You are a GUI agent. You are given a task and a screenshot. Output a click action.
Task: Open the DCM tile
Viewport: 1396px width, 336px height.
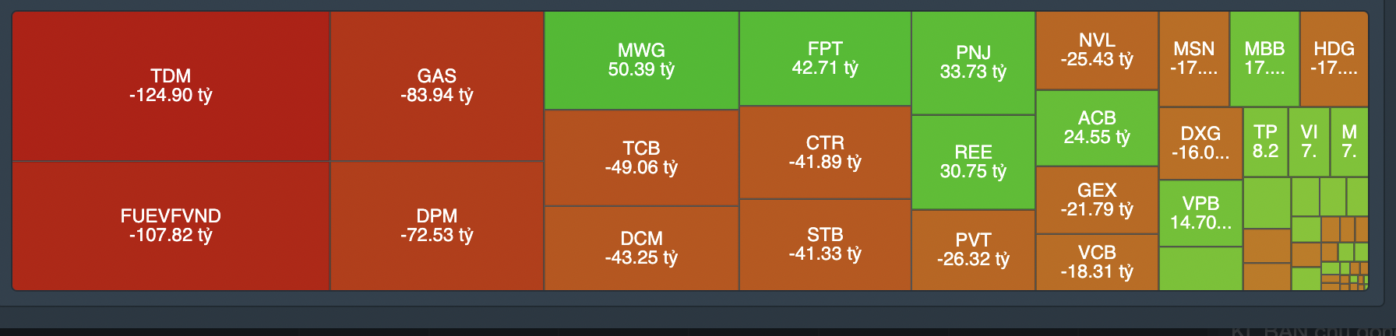[641, 248]
